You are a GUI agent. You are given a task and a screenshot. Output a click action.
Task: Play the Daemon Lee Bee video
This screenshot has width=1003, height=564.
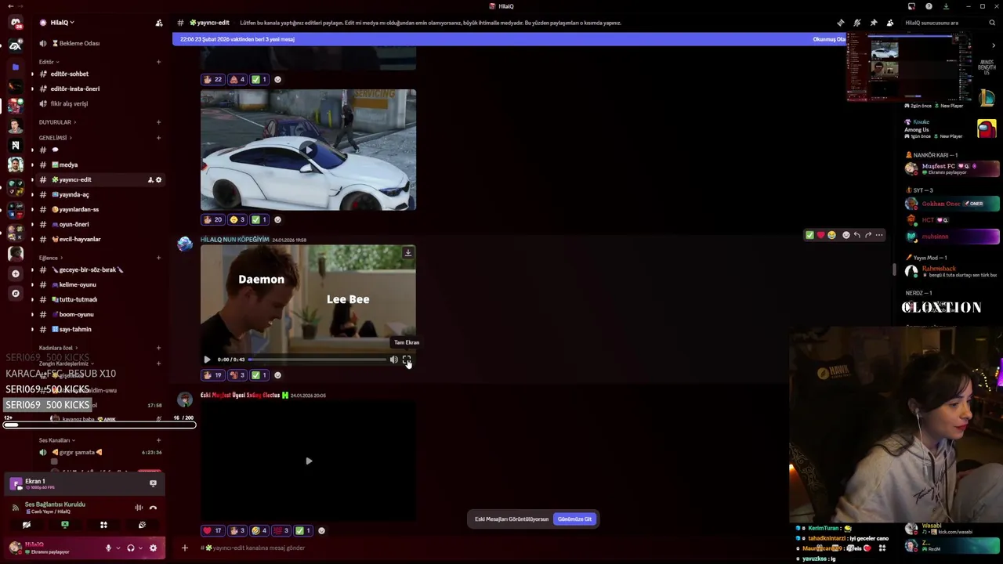point(207,360)
